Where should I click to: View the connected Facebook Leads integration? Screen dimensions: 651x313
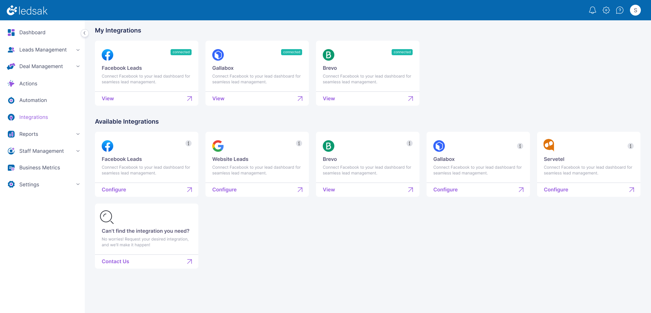tap(108, 99)
